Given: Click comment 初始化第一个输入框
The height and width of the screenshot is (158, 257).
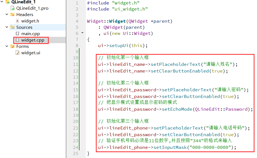Looking at the screenshot, I should [124, 58].
